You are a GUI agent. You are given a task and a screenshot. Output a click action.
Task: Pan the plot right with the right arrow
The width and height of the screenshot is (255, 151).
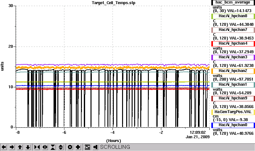pos(12,147)
